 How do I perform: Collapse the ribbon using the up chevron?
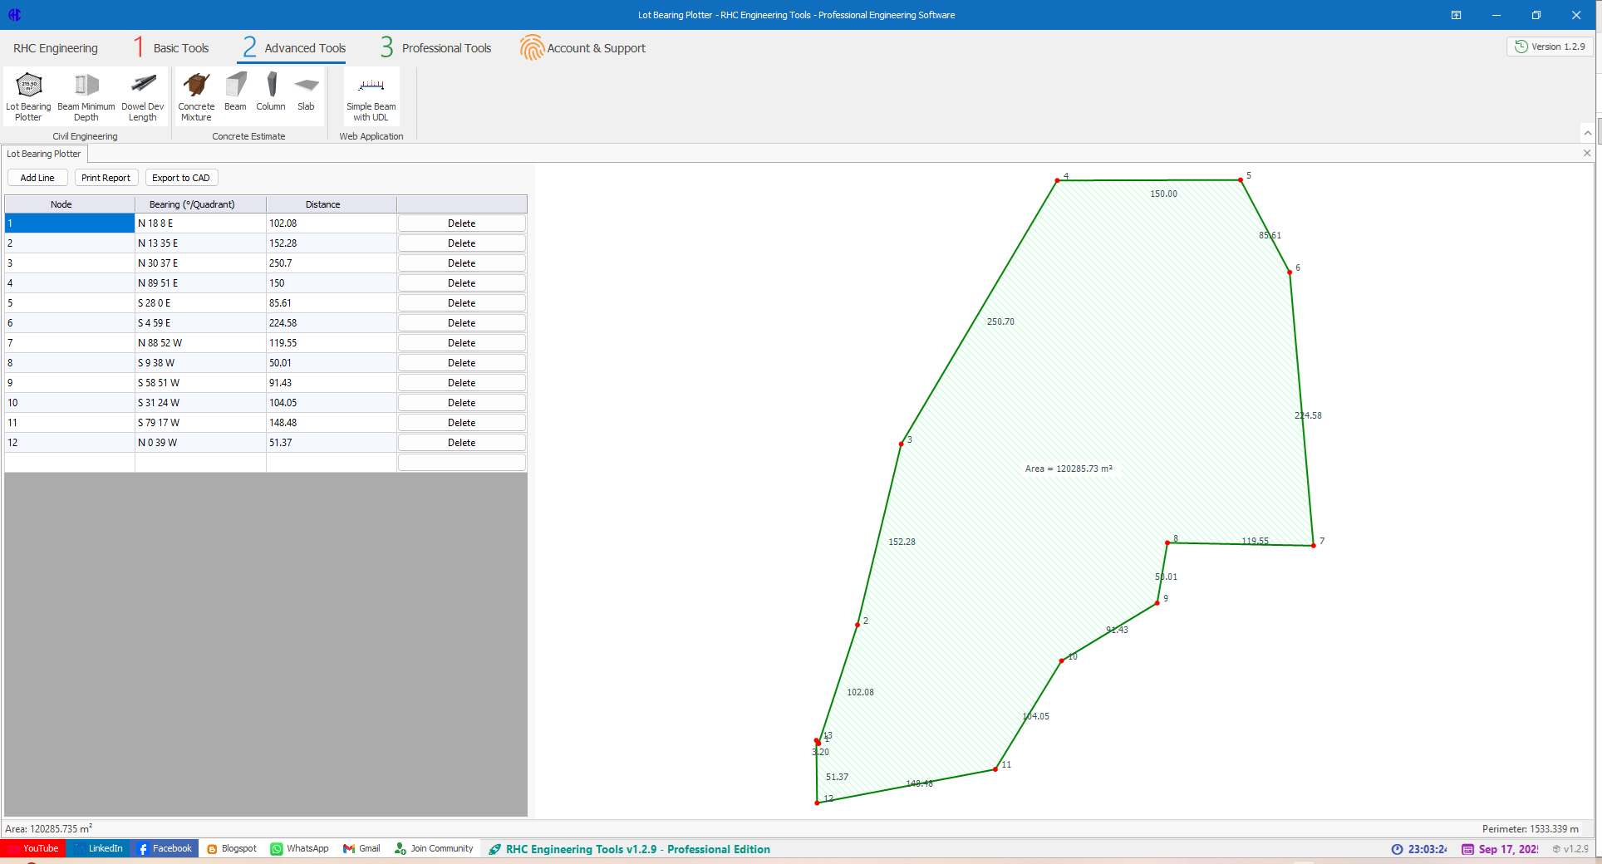(x=1588, y=133)
